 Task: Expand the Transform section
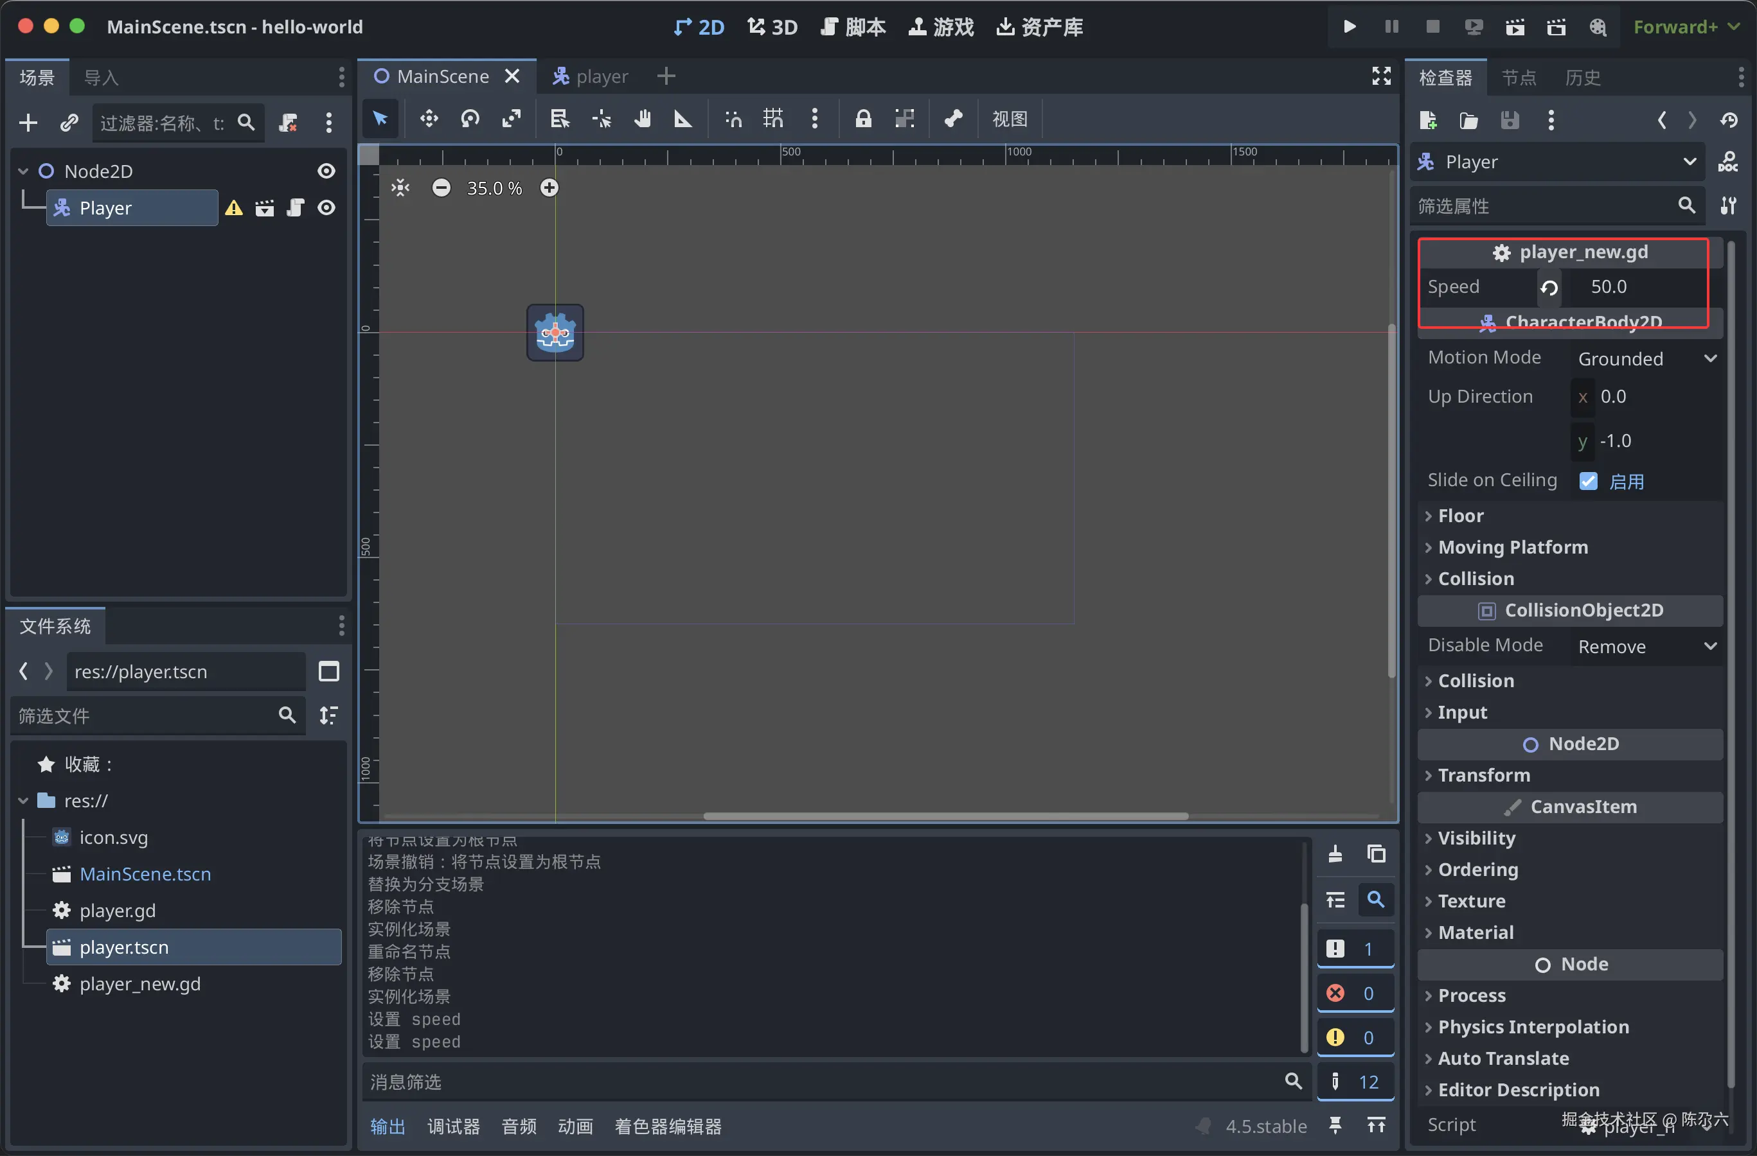tap(1484, 775)
